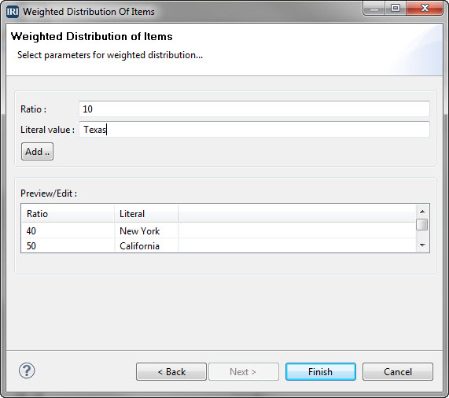Select the Ratio column header
Image resolution: width=449 pixels, height=398 pixels.
coord(68,214)
